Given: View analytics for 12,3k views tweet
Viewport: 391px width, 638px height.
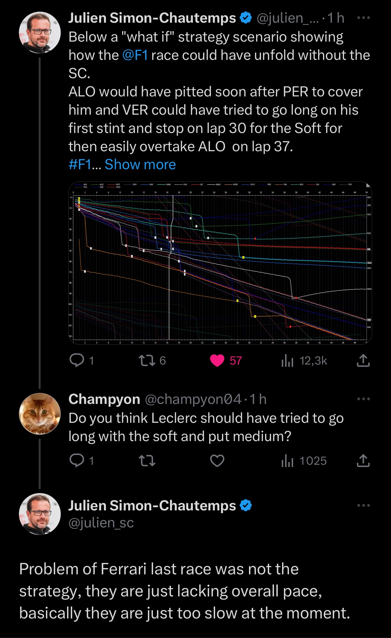Looking at the screenshot, I should [287, 360].
